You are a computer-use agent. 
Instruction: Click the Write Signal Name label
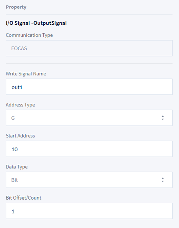pyautogui.click(x=26, y=74)
